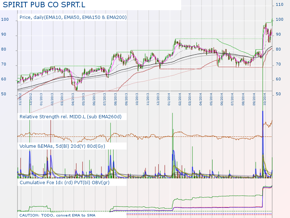Select the Price, daily EMA panel label
This screenshot has height=218, width=290.
click(73, 17)
